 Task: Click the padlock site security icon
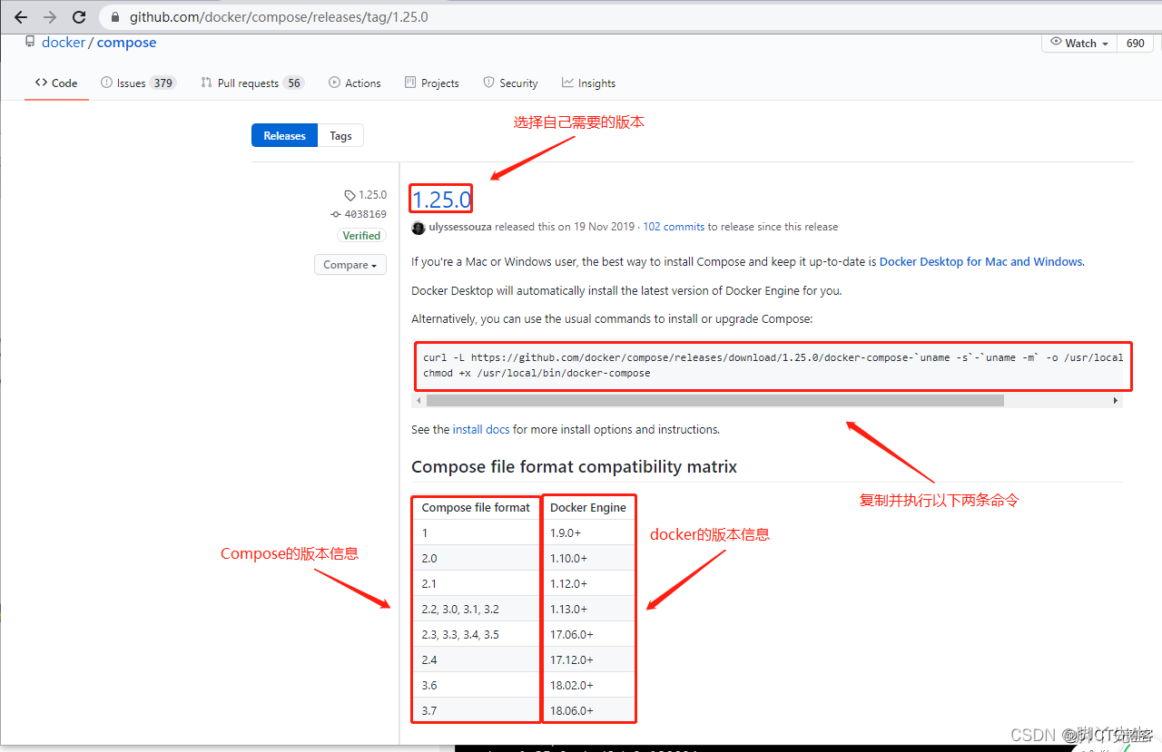pos(114,17)
